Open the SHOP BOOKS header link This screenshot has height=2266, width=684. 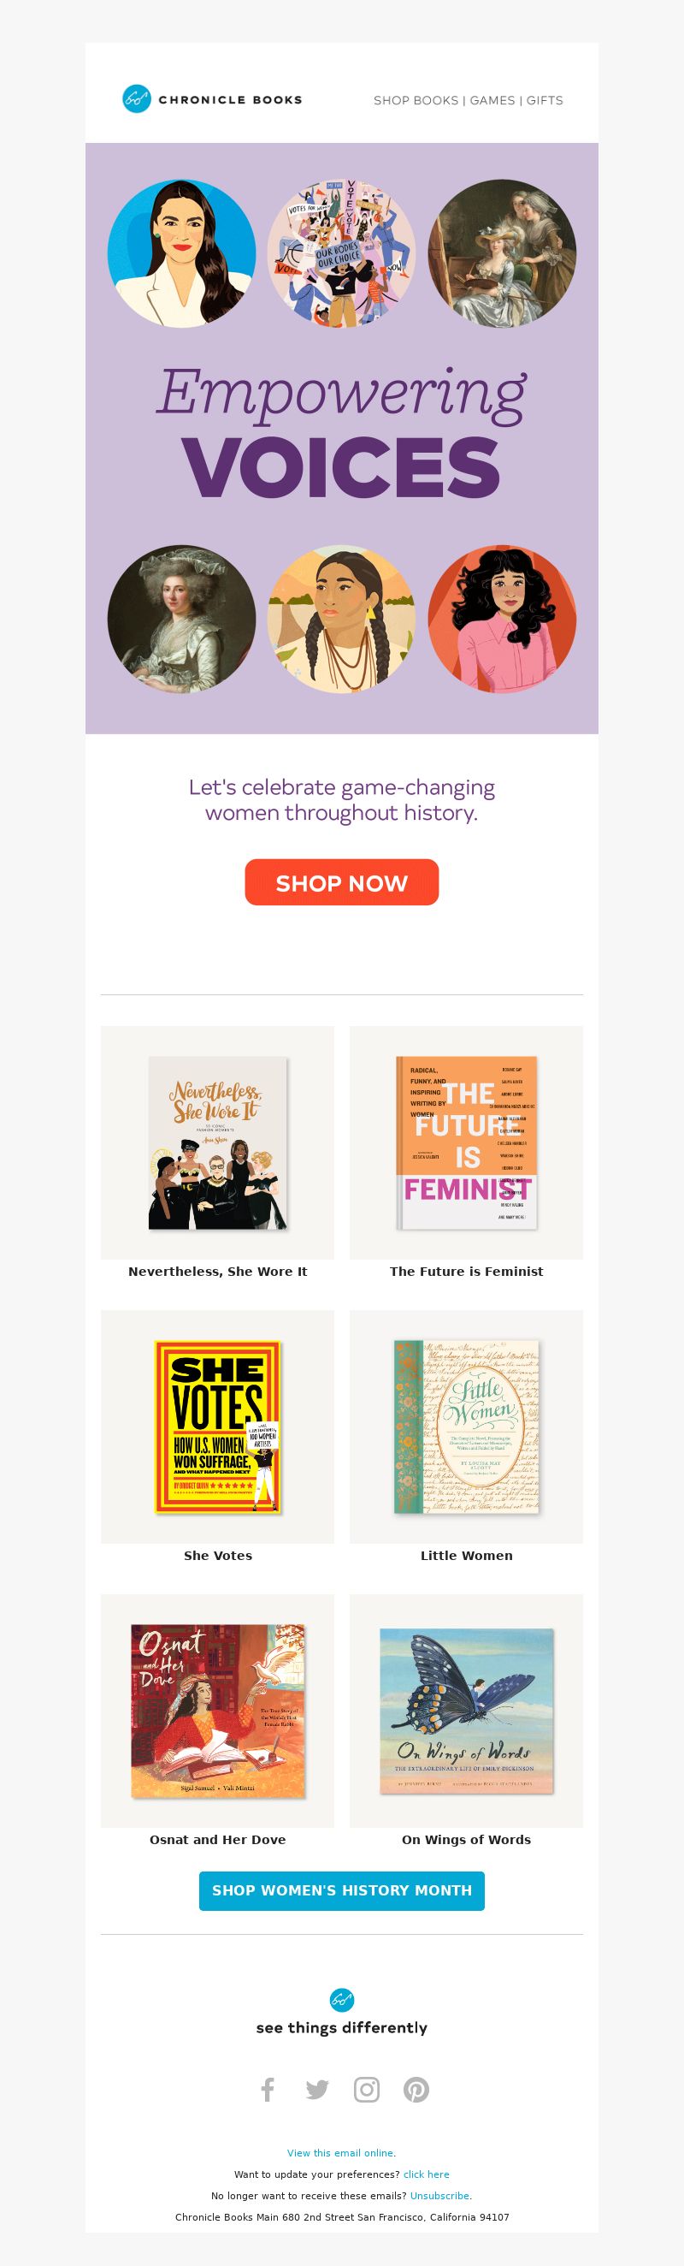tap(416, 100)
